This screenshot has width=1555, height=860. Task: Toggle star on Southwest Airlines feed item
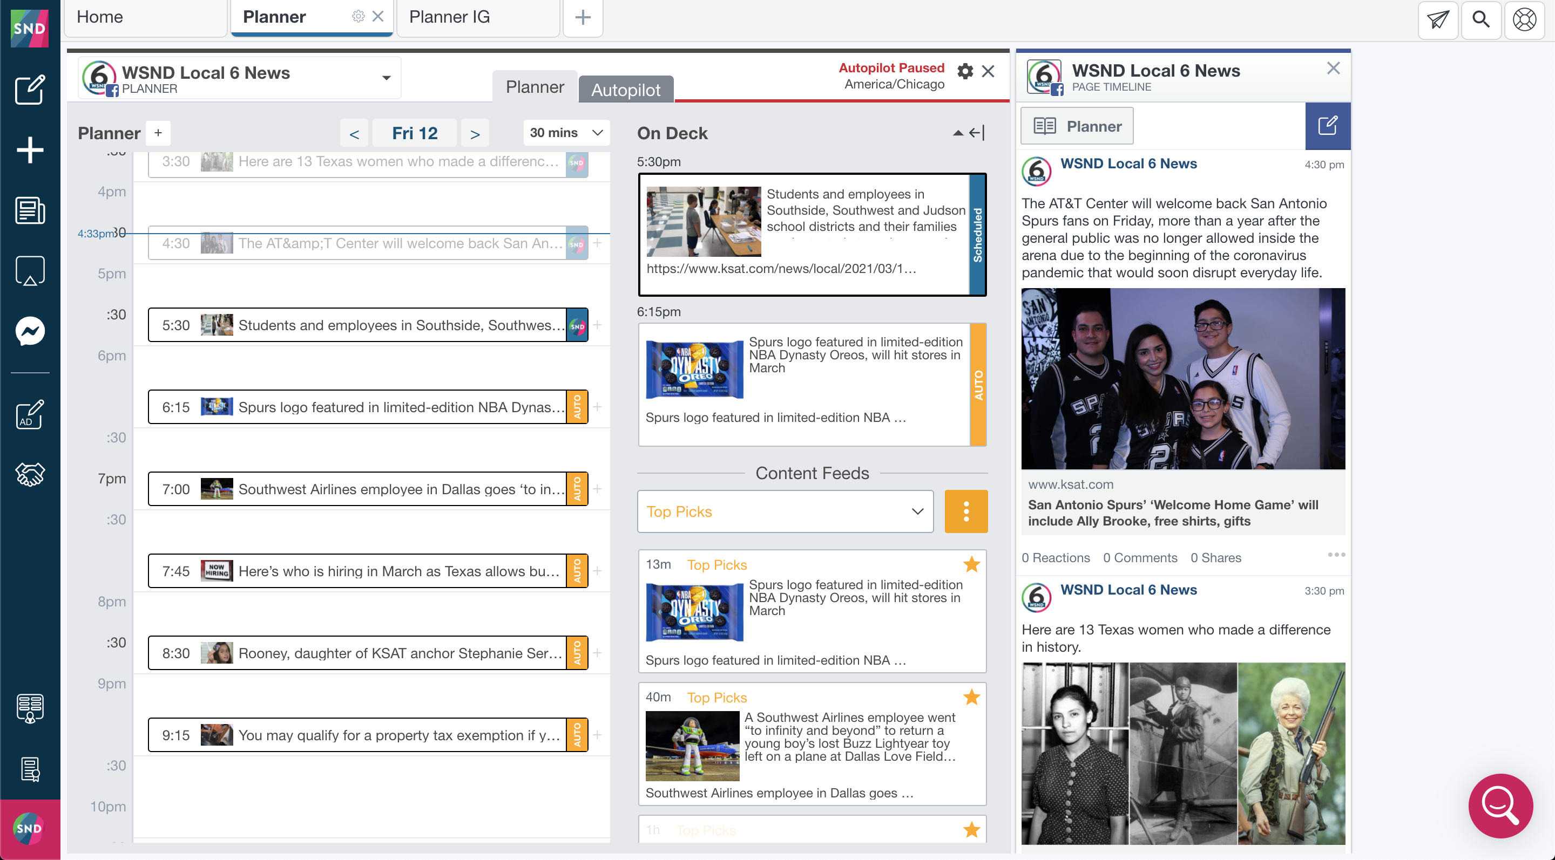tap(971, 697)
